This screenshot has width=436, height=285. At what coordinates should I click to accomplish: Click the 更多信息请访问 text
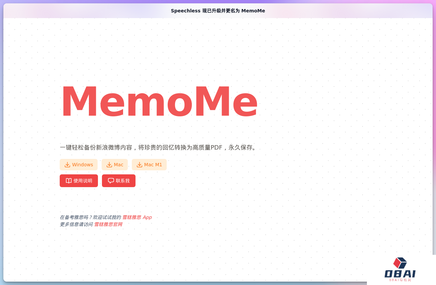pos(76,224)
